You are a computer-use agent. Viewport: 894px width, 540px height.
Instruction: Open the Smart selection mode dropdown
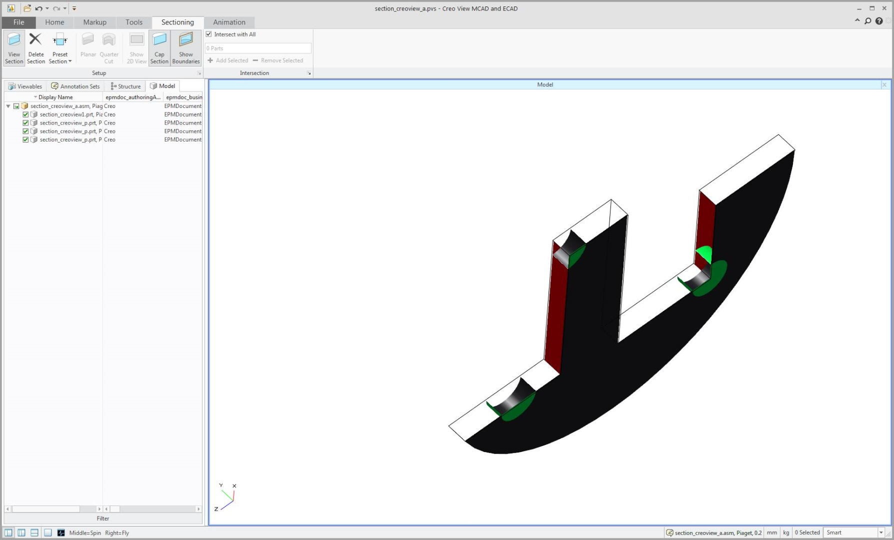(881, 533)
